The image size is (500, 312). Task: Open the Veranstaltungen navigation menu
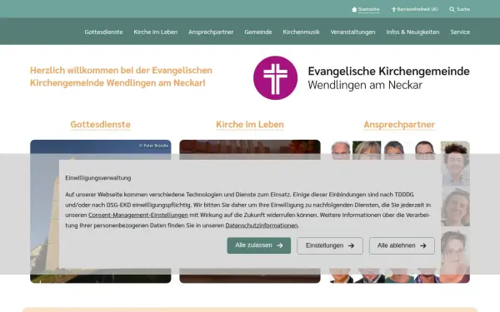tap(352, 32)
